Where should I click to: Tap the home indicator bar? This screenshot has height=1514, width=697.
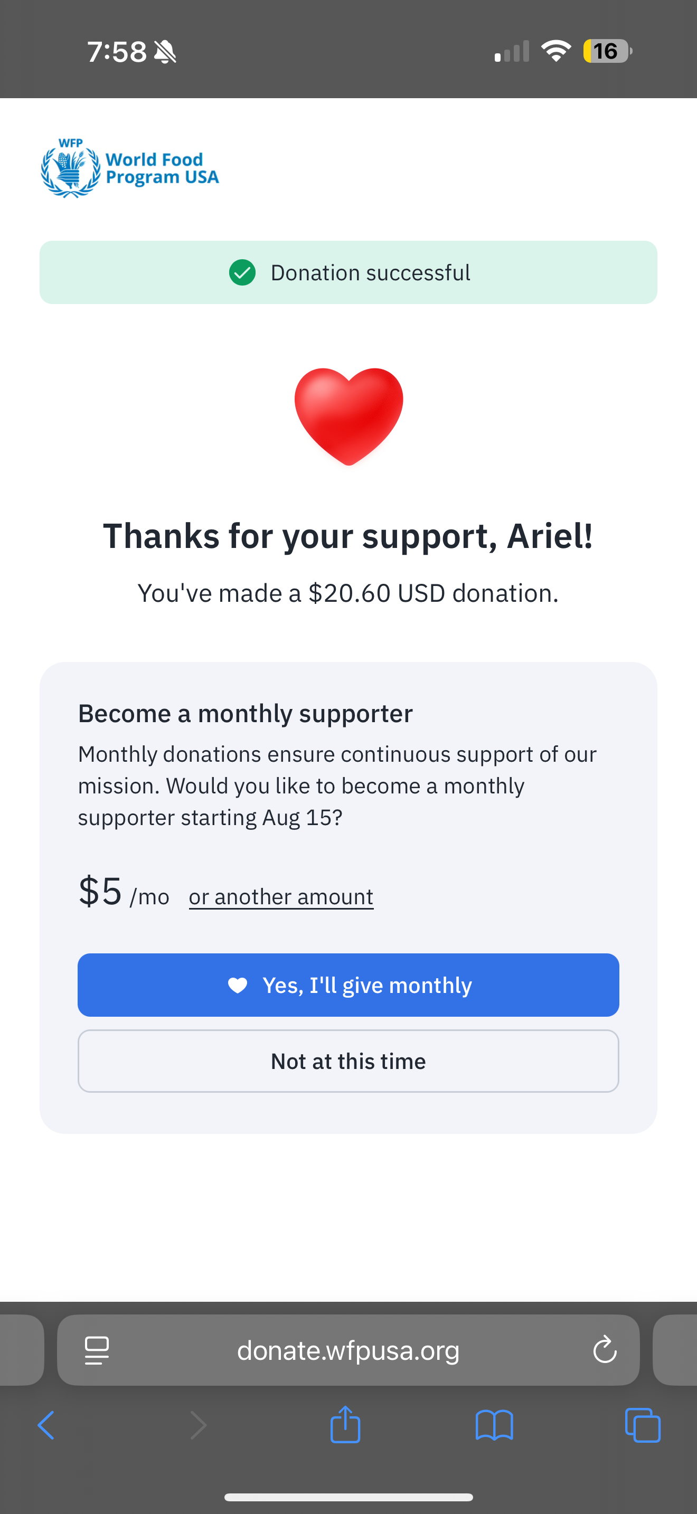click(x=348, y=1497)
